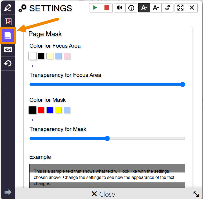Pick red color for mask
203x199 pixels.
click(x=41, y=110)
